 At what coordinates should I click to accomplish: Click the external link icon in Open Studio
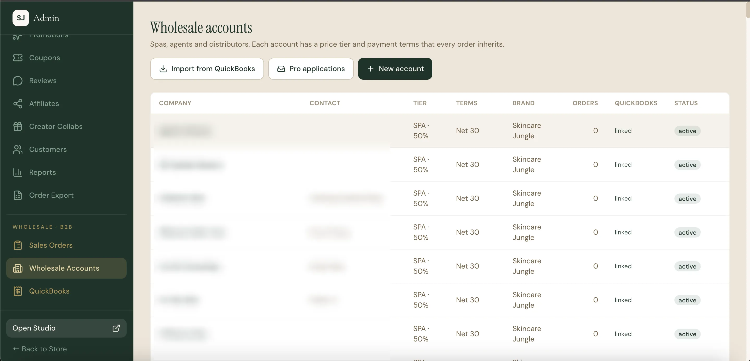(x=116, y=328)
